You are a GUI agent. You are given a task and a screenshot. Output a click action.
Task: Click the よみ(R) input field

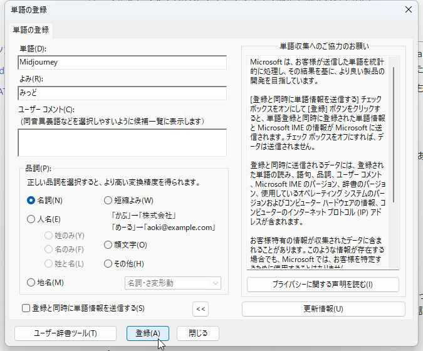(122, 93)
